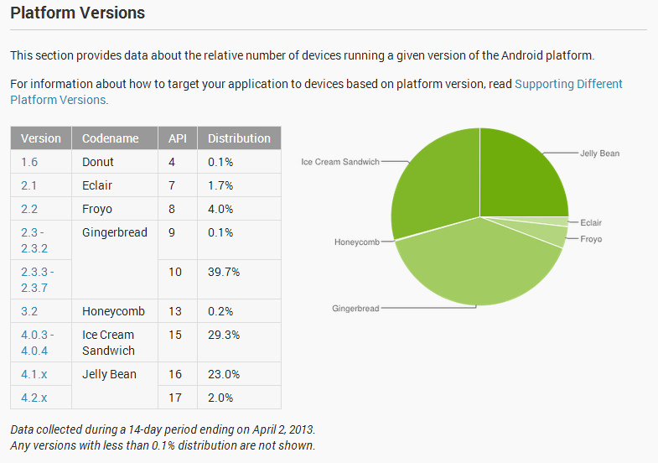Click the 3.2 Honeycomb version link
658x463 pixels.
pyautogui.click(x=29, y=311)
